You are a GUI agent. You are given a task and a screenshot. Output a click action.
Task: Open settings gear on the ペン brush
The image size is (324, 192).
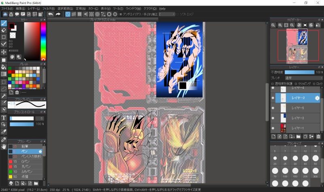click(x=40, y=152)
